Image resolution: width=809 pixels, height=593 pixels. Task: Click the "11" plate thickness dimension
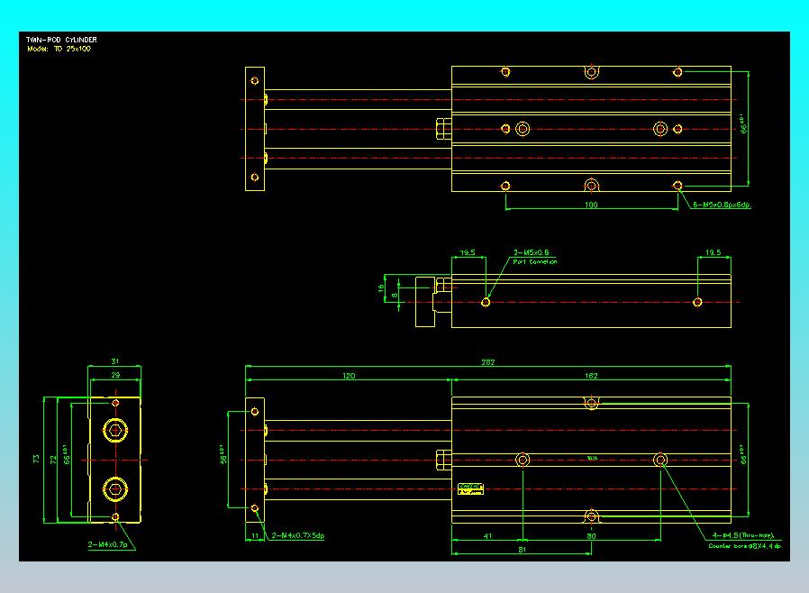255,535
